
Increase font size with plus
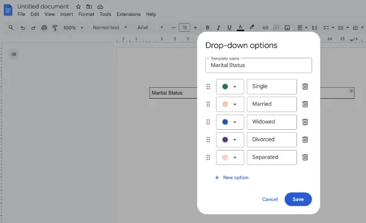tap(195, 28)
